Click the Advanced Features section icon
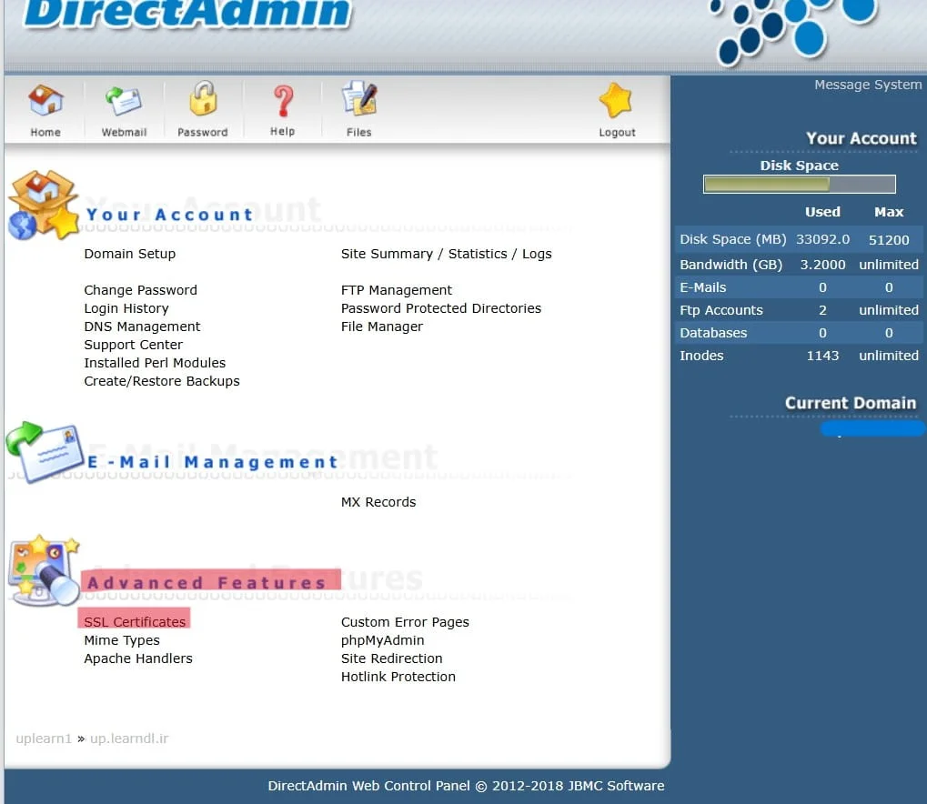Screen dimensions: 927x804 43,570
